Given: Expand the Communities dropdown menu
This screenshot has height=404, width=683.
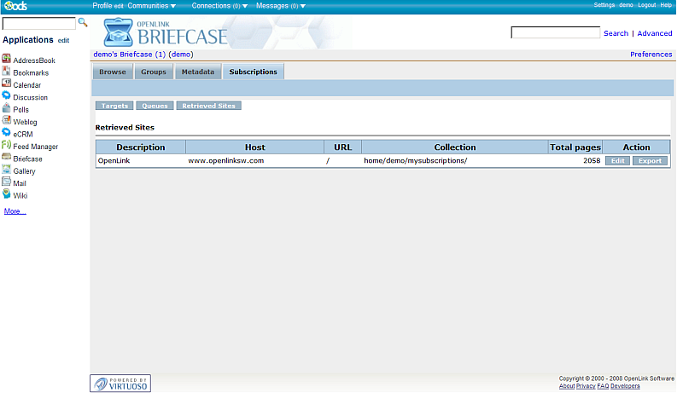Looking at the screenshot, I should click(x=152, y=6).
